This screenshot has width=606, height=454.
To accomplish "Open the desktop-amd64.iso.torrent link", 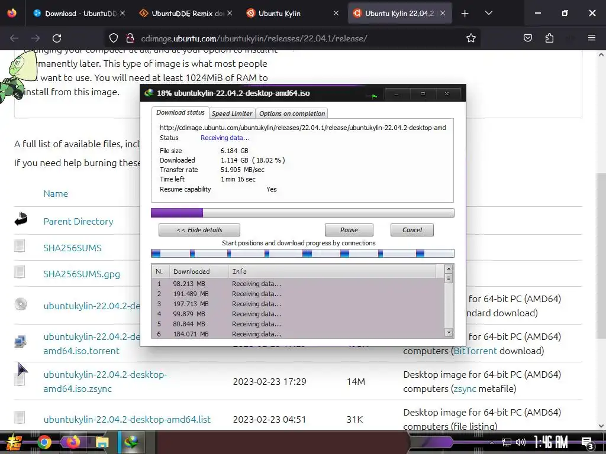I will [x=92, y=343].
